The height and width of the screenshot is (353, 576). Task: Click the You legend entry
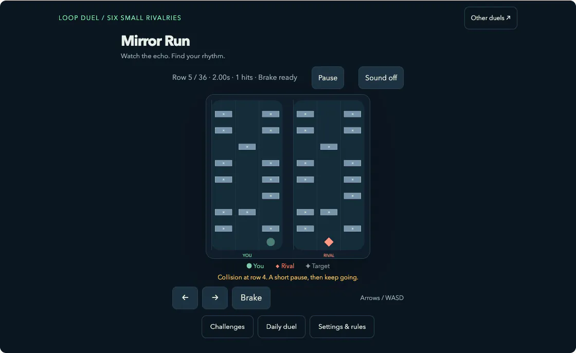(x=255, y=266)
